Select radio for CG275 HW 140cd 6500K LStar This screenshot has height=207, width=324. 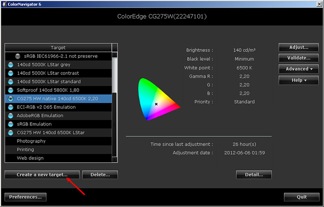(10, 132)
